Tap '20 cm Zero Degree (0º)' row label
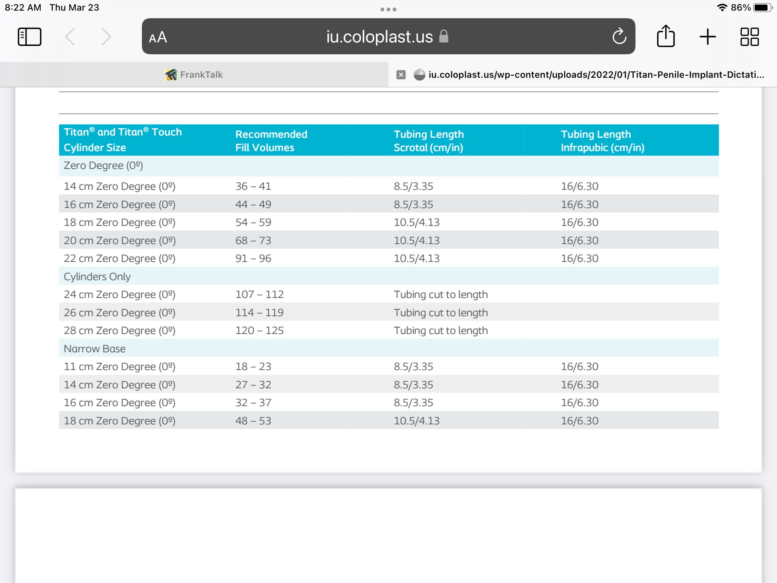Screen dimensions: 777x583 (120, 241)
